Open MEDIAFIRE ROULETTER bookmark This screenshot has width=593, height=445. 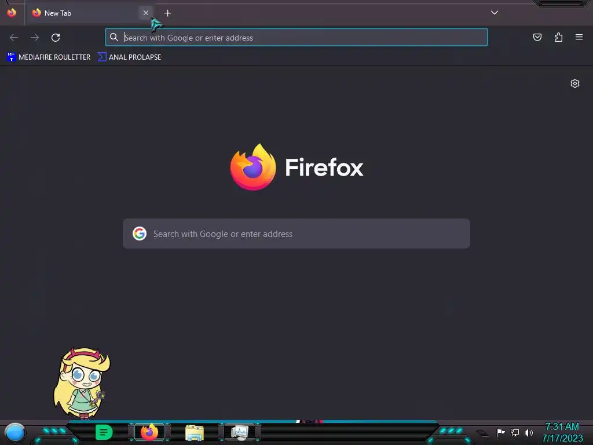(x=49, y=57)
